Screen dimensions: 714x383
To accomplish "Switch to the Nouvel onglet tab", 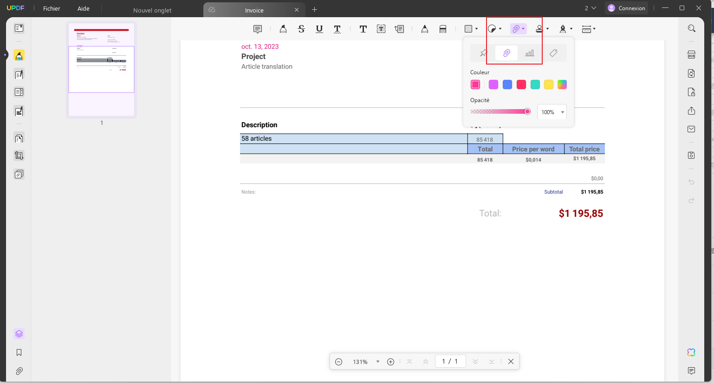I will tap(152, 10).
